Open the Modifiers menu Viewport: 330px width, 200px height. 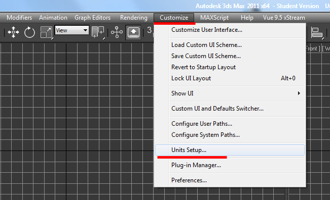[19, 18]
